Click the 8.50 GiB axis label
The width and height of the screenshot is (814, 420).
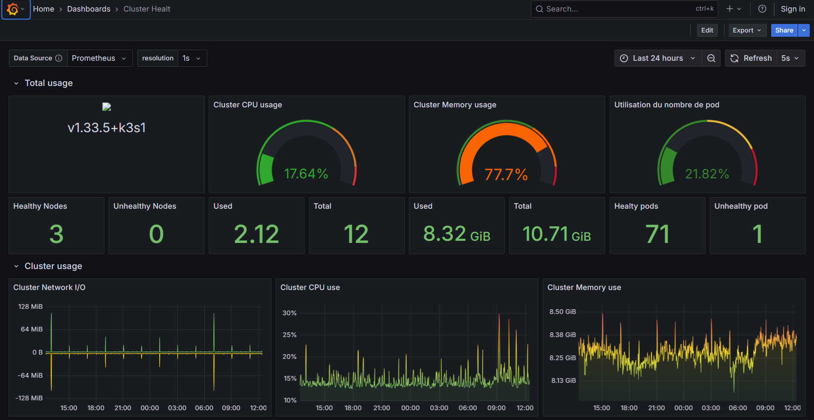click(x=563, y=312)
